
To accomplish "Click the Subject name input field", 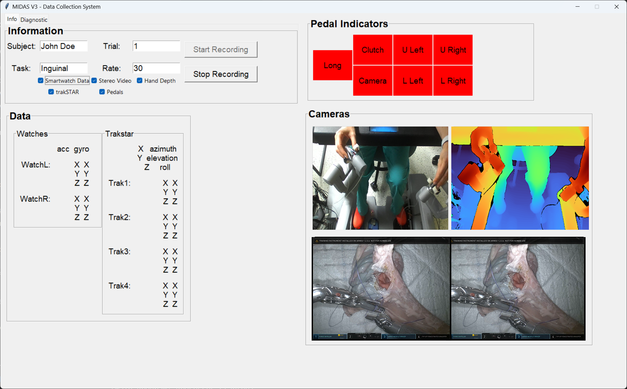I will 63,46.
